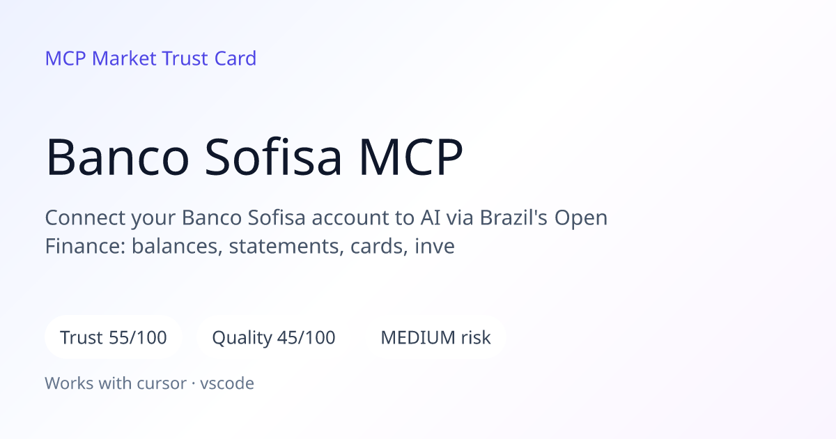Click the truncated word inve

click(435, 246)
